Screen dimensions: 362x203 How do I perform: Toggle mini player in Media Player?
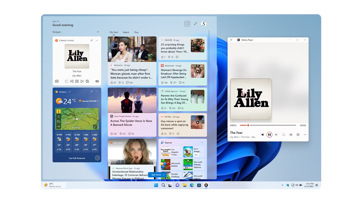point(298,135)
